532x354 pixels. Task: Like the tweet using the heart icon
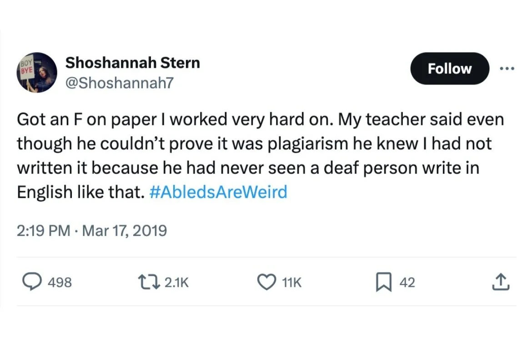pos(266,282)
